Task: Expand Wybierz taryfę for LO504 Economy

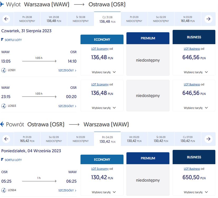Action: click(x=104, y=192)
